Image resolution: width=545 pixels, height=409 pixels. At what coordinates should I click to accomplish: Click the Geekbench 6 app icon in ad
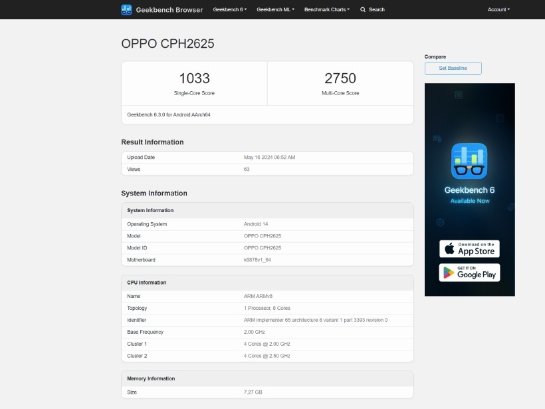click(469, 161)
